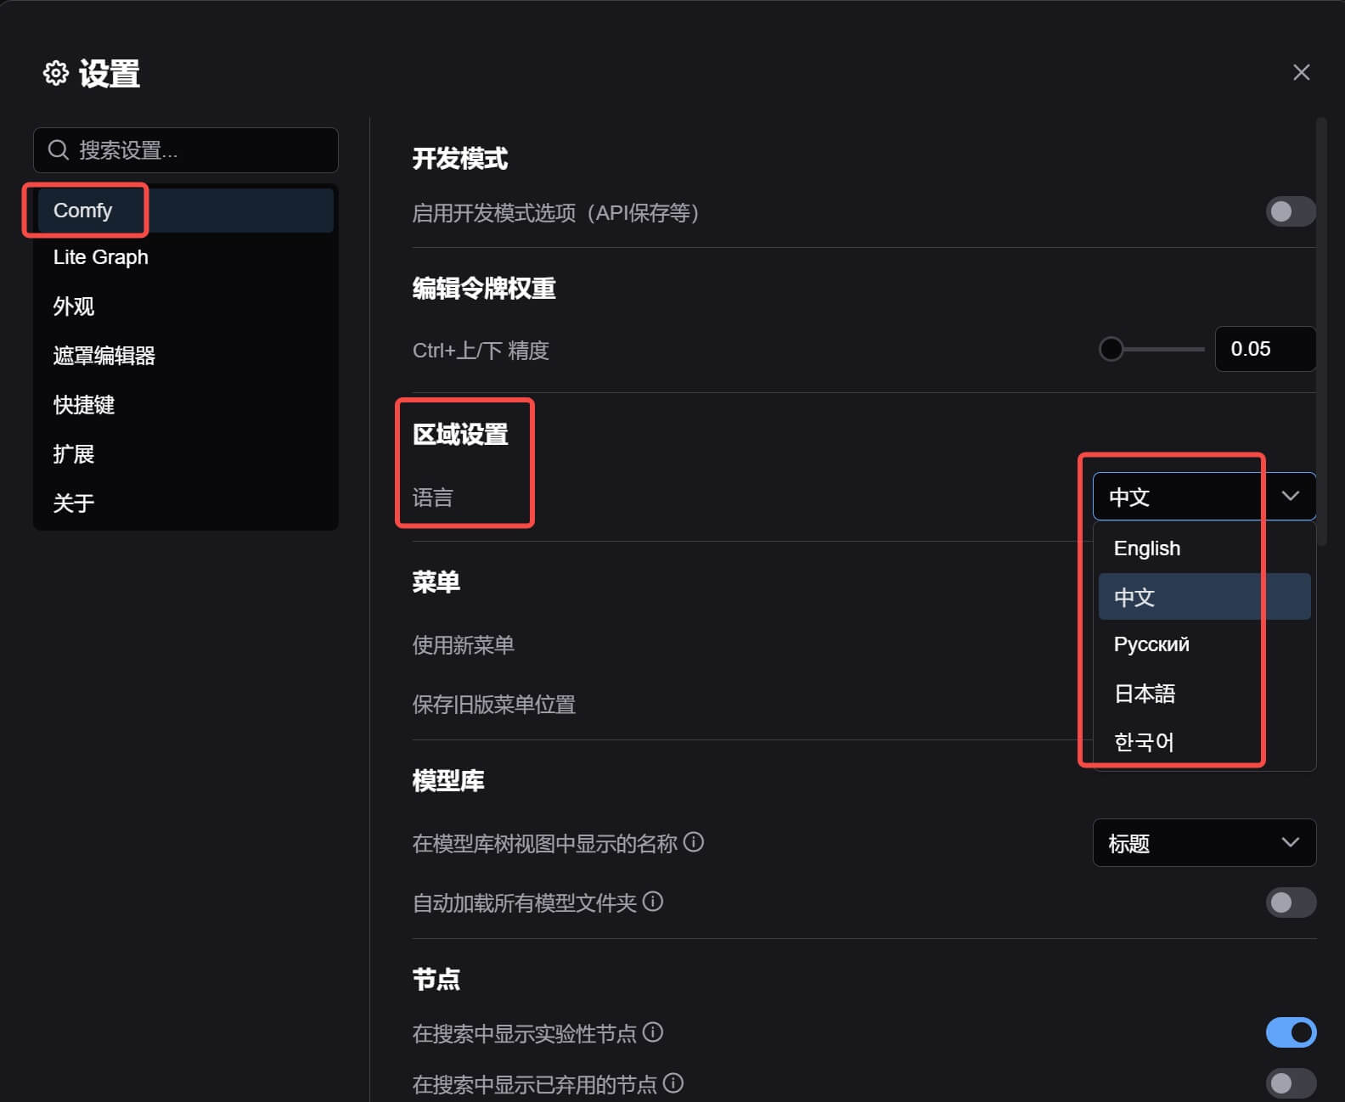
Task: Open the 快捷键 settings category
Action: click(x=185, y=405)
